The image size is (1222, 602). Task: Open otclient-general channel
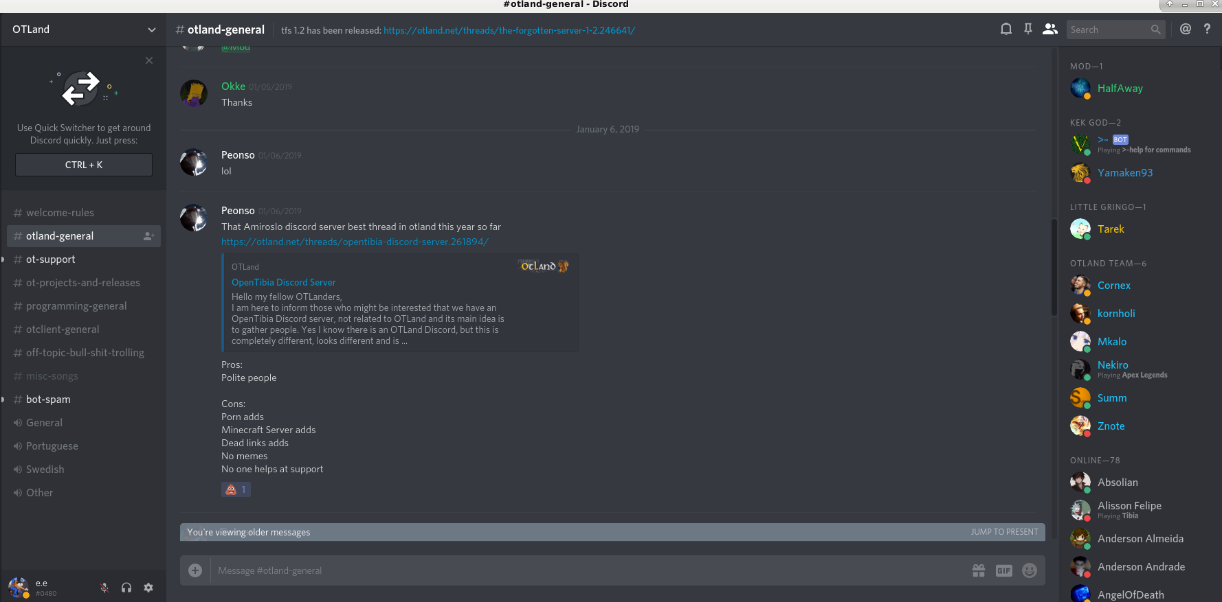point(84,329)
